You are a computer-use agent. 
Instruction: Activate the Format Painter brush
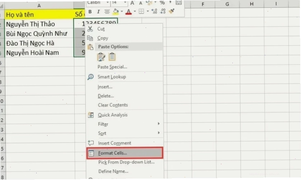[171, 11]
